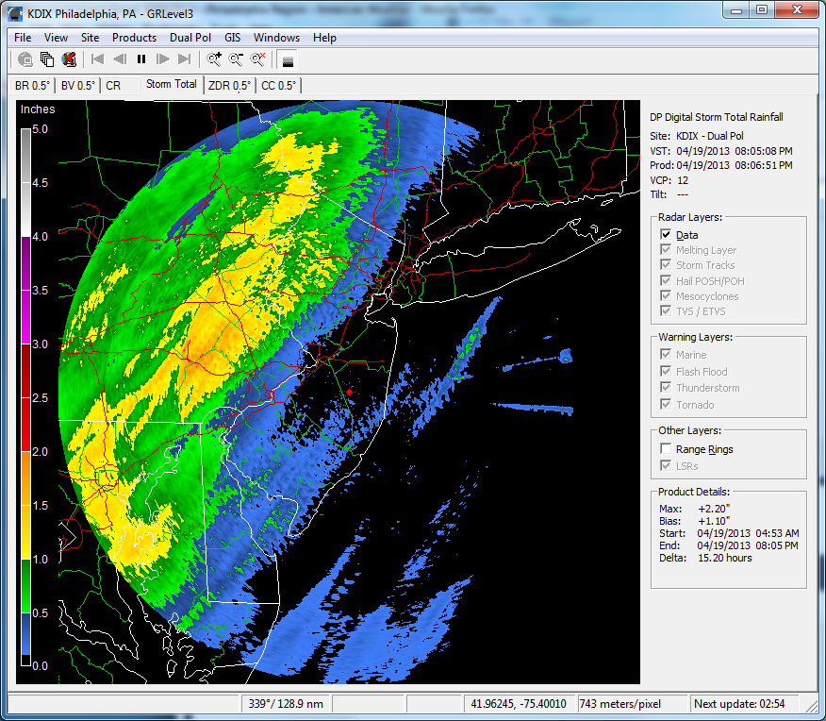Step forward one frame in the animation
Screen dimensions: 826x721
point(163,59)
